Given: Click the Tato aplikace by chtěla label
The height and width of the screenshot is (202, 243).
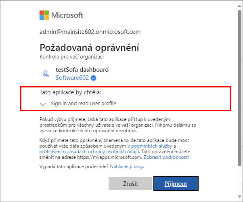Looking at the screenshot, I should pos(70,92).
